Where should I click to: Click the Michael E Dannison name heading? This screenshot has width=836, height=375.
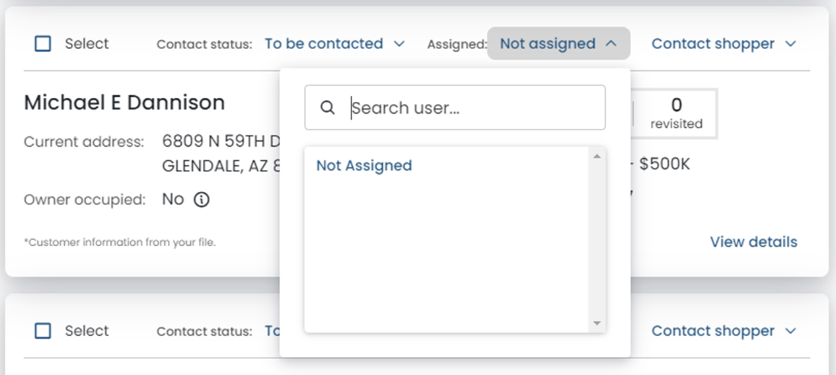pos(124,103)
